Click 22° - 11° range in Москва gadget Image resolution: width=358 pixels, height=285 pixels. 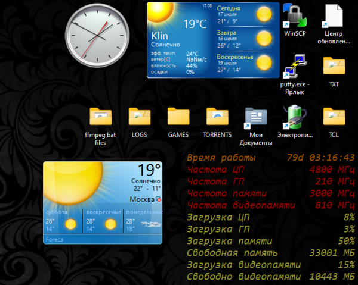[x=147, y=189]
